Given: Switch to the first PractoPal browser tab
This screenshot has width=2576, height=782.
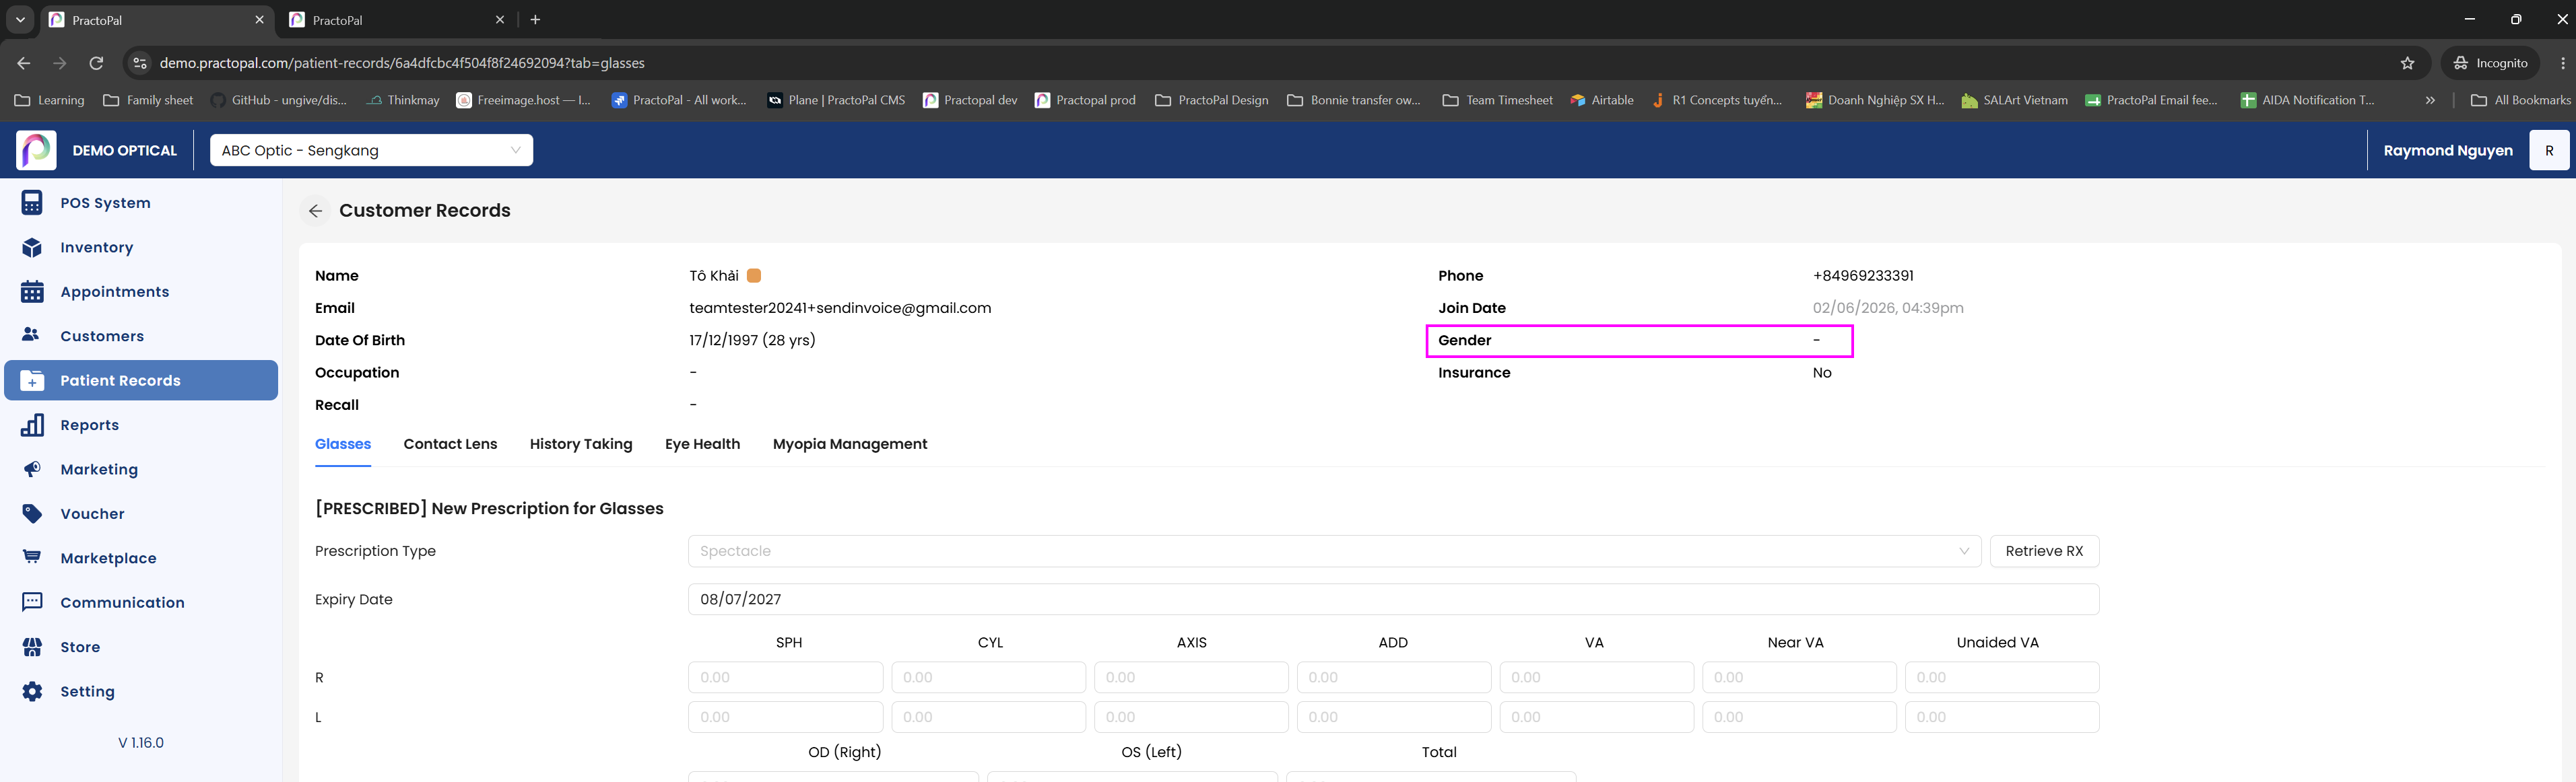Looking at the screenshot, I should coord(158,20).
